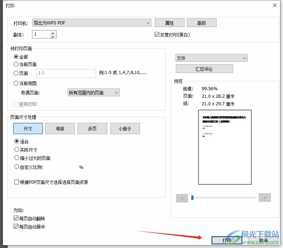The width and height of the screenshot is (283, 248).
Task: Click the 打印 button
Action: click(227, 240)
